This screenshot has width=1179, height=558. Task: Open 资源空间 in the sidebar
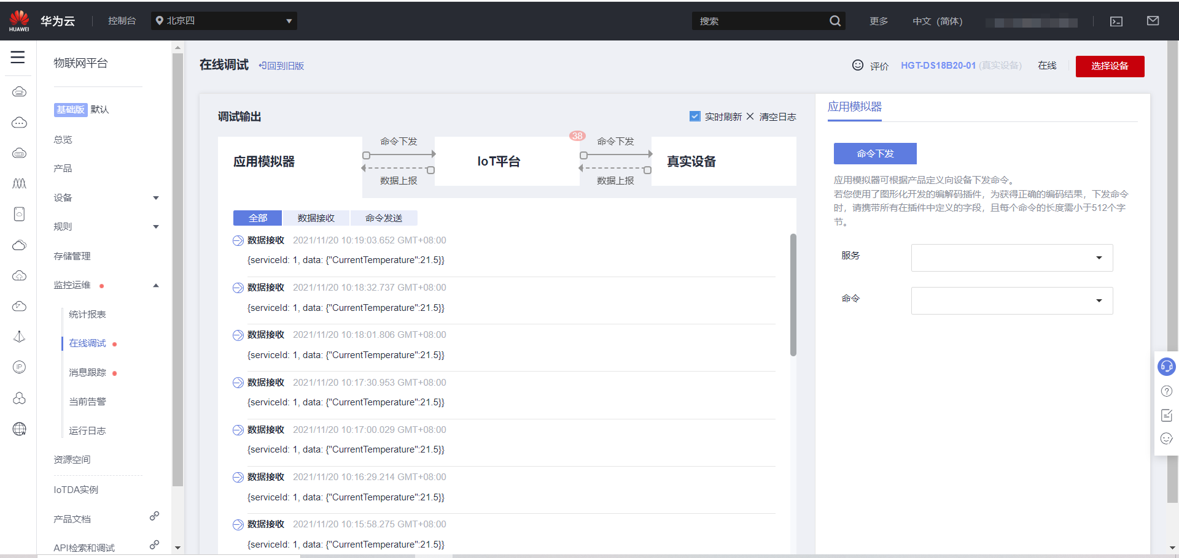click(x=72, y=459)
